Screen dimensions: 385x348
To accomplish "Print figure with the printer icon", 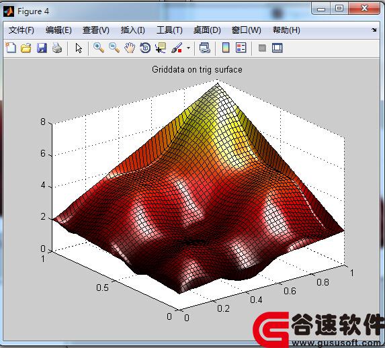I will tap(57, 48).
